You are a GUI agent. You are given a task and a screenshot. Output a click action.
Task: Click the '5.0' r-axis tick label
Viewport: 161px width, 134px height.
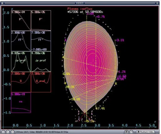(152, 125)
